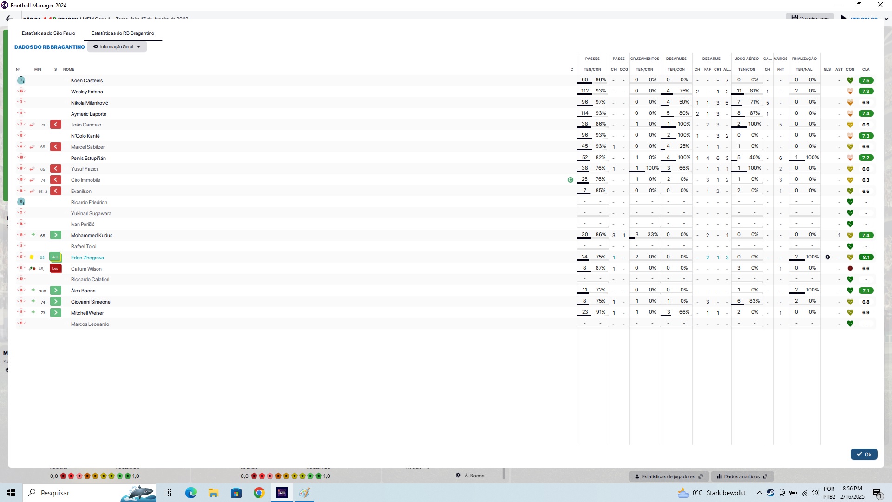Switch to Estatísticas do São Paulo tab

coord(48,33)
